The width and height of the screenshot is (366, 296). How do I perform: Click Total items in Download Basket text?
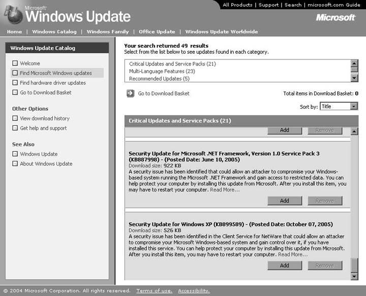pyautogui.click(x=321, y=93)
